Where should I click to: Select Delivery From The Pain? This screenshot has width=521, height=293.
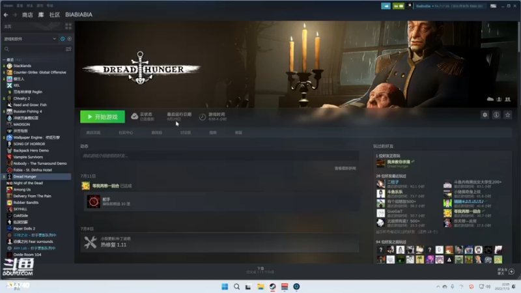[x=32, y=196]
